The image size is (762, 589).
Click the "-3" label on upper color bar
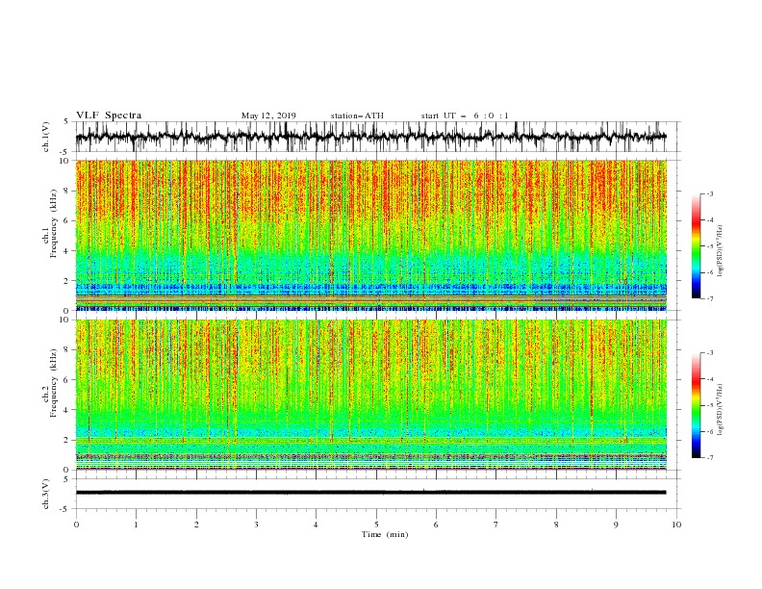pos(709,193)
